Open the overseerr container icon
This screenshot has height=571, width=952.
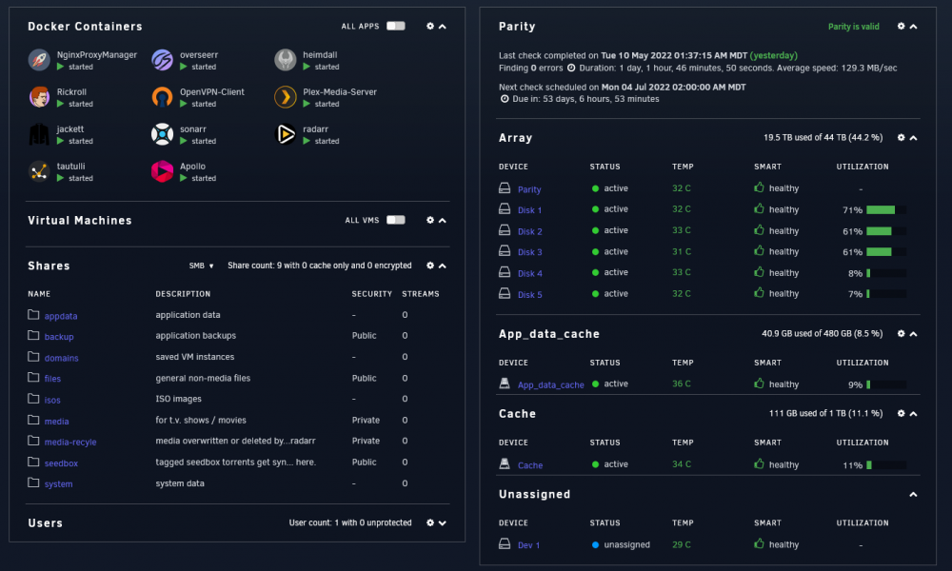pos(162,60)
